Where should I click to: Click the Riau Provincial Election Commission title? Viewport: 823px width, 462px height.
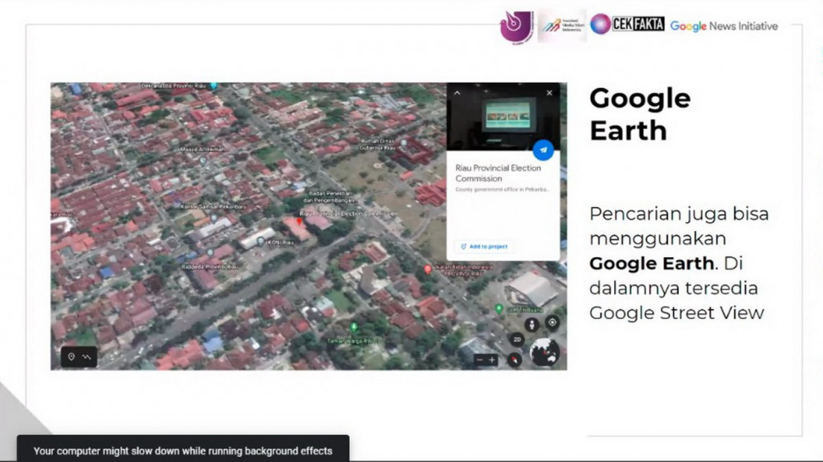(x=498, y=173)
